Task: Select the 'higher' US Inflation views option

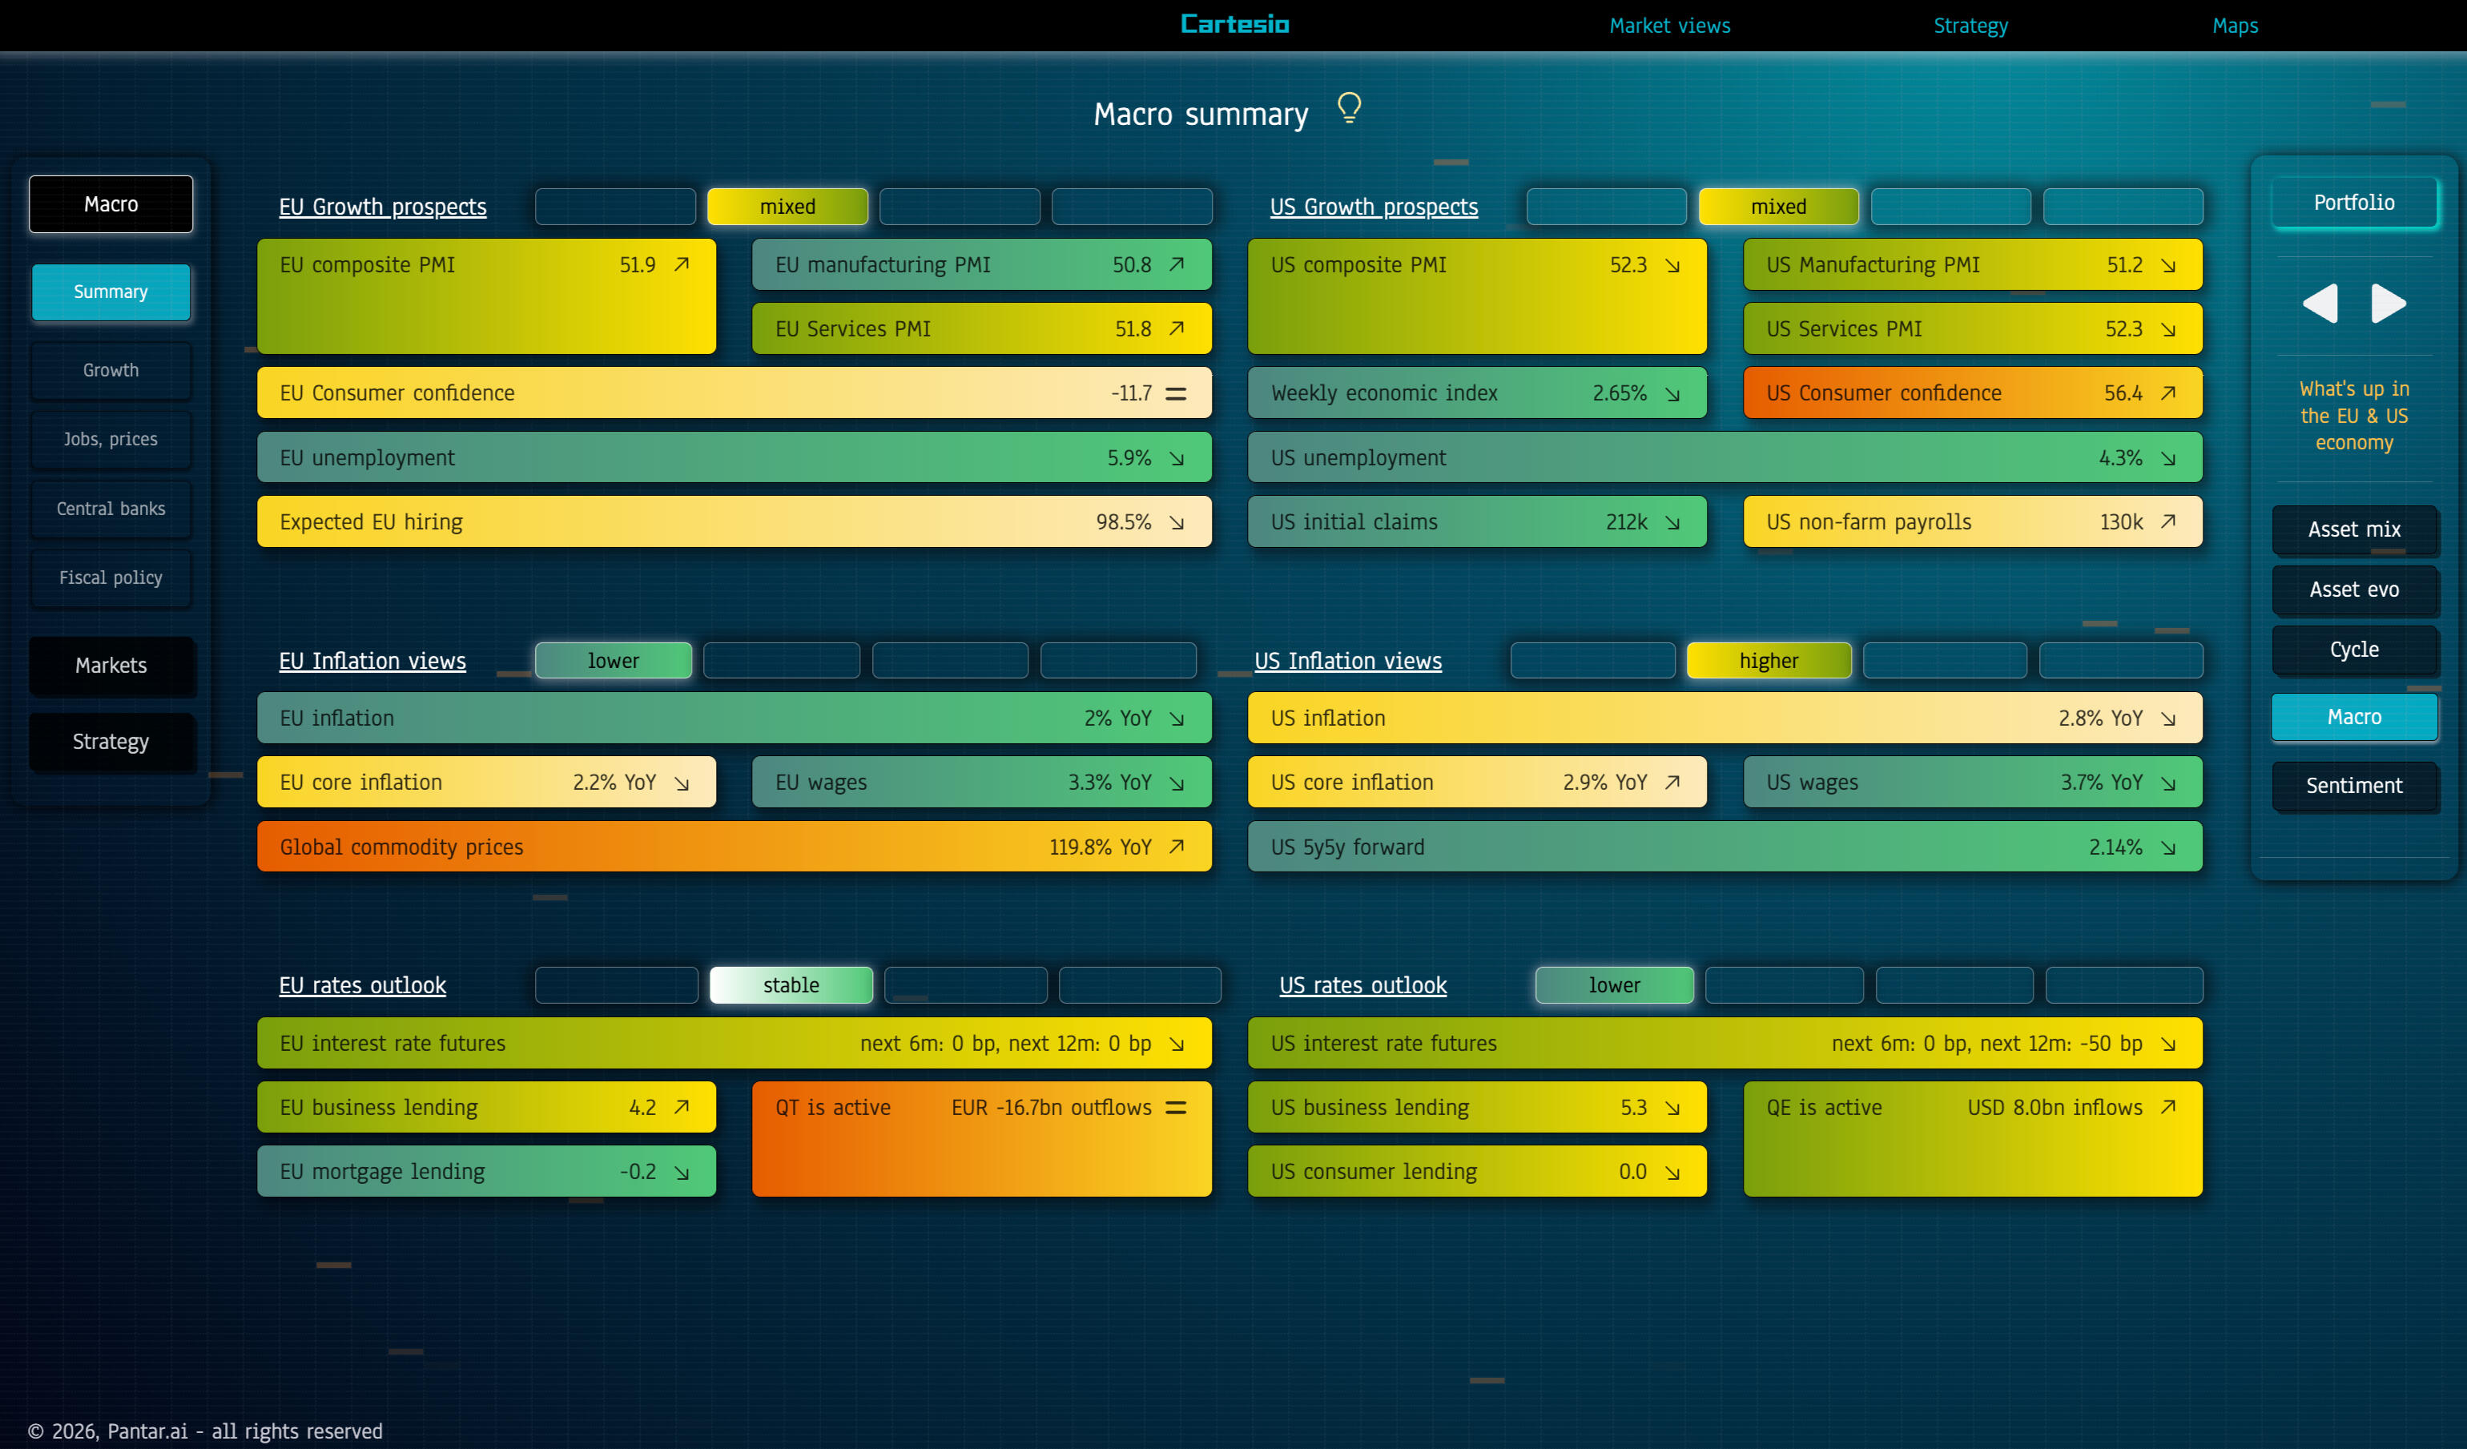Action: pyautogui.click(x=1768, y=661)
